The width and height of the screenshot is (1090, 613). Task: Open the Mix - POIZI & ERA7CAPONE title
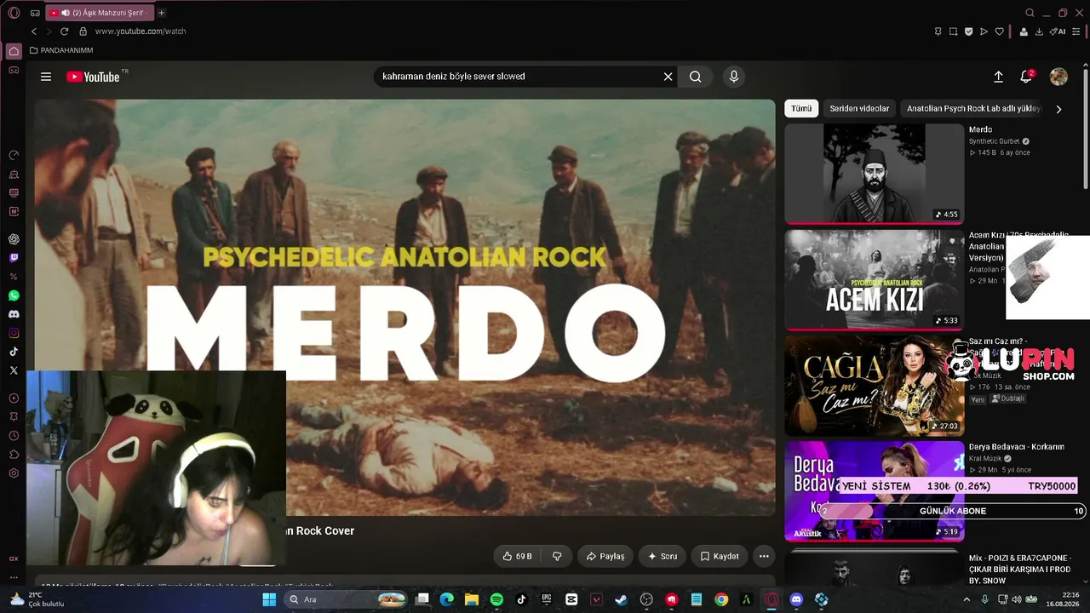coord(1020,569)
